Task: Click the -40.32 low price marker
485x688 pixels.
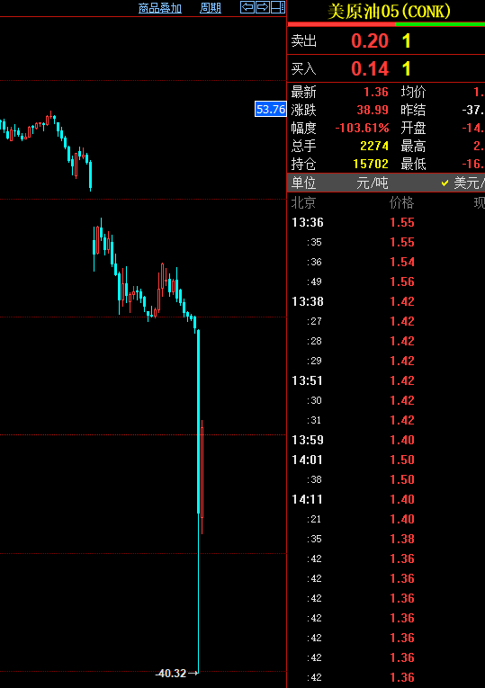Action: 171,673
